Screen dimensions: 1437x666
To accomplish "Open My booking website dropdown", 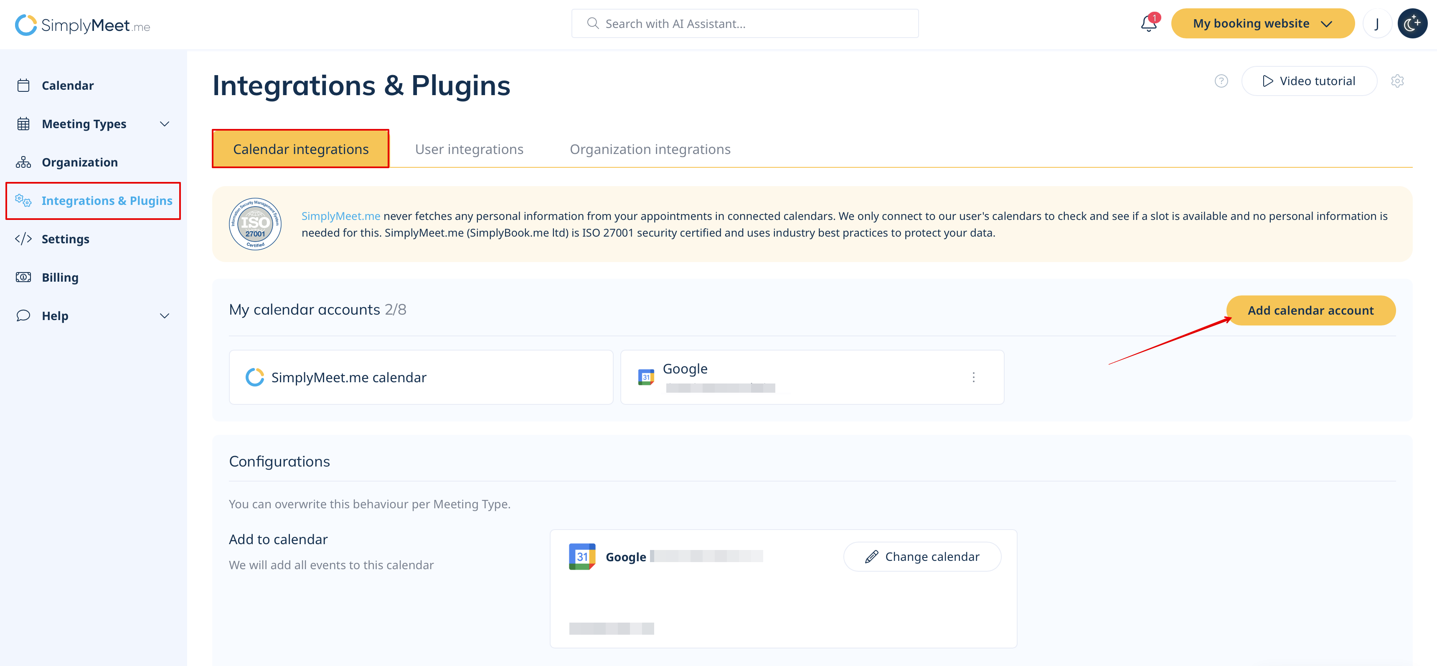I will 1262,24.
